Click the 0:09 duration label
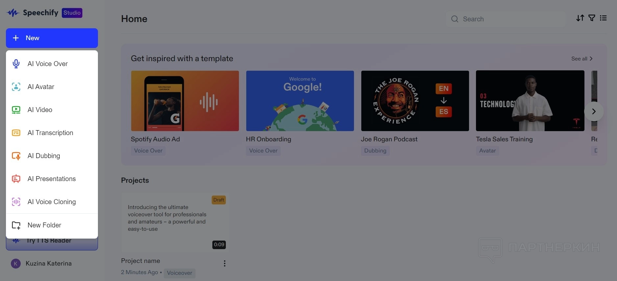The image size is (617, 281). (219, 245)
